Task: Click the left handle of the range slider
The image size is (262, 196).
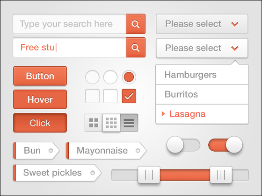Action: [149, 175]
